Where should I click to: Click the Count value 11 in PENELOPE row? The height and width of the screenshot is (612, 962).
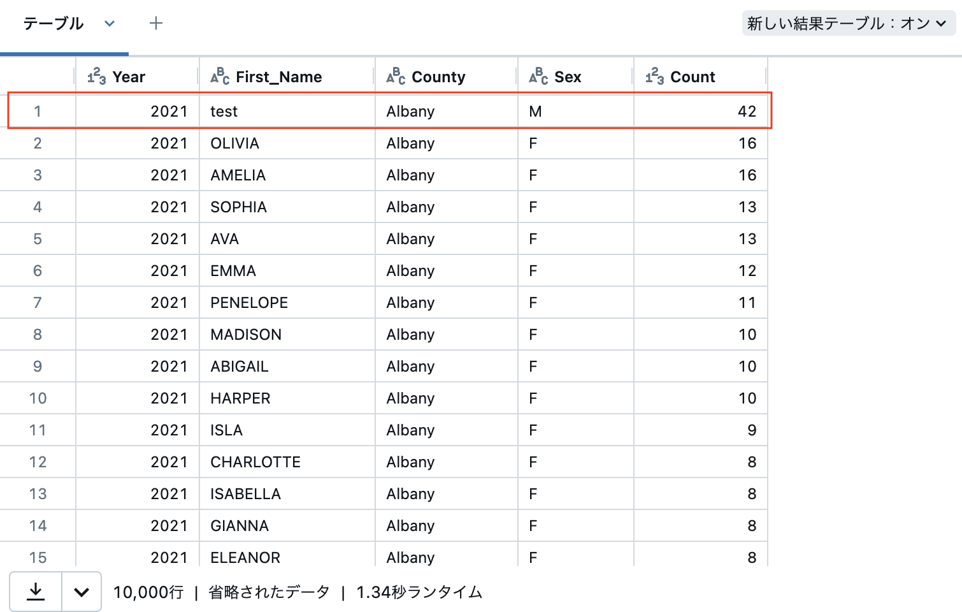(747, 302)
